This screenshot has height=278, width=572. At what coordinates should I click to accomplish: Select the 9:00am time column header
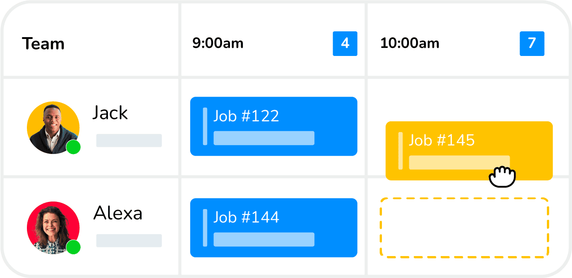tap(217, 44)
